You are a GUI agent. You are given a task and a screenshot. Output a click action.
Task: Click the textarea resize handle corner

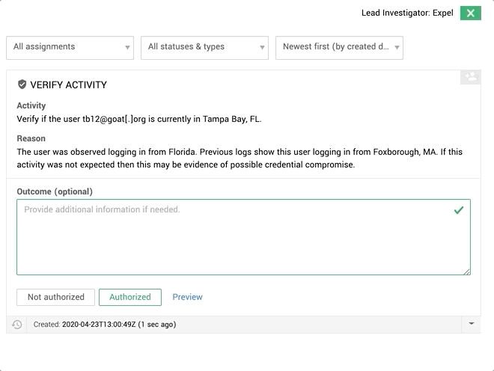[467, 272]
